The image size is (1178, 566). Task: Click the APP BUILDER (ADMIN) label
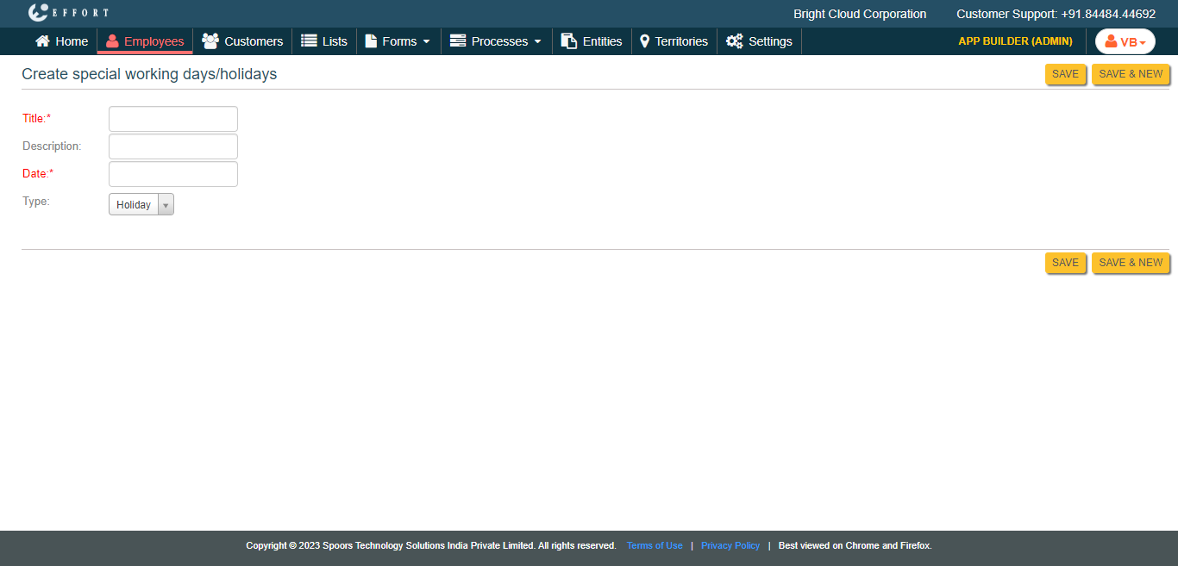[x=1015, y=41]
